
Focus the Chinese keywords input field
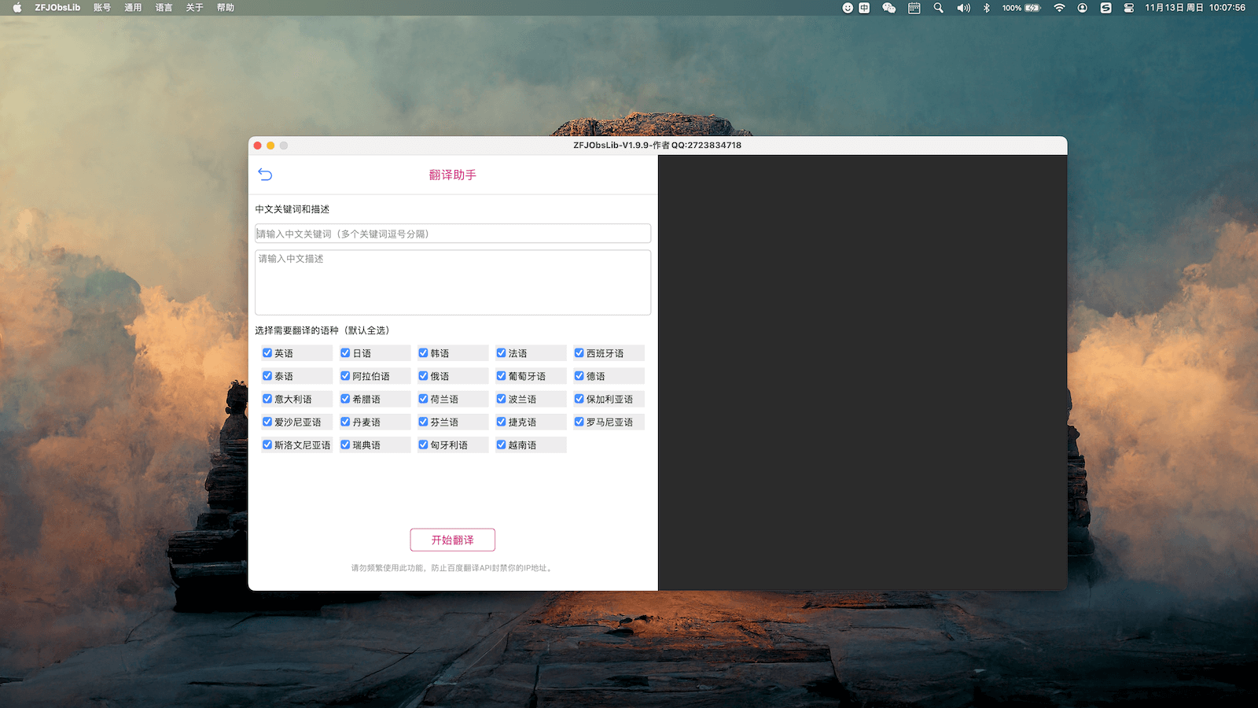(453, 234)
